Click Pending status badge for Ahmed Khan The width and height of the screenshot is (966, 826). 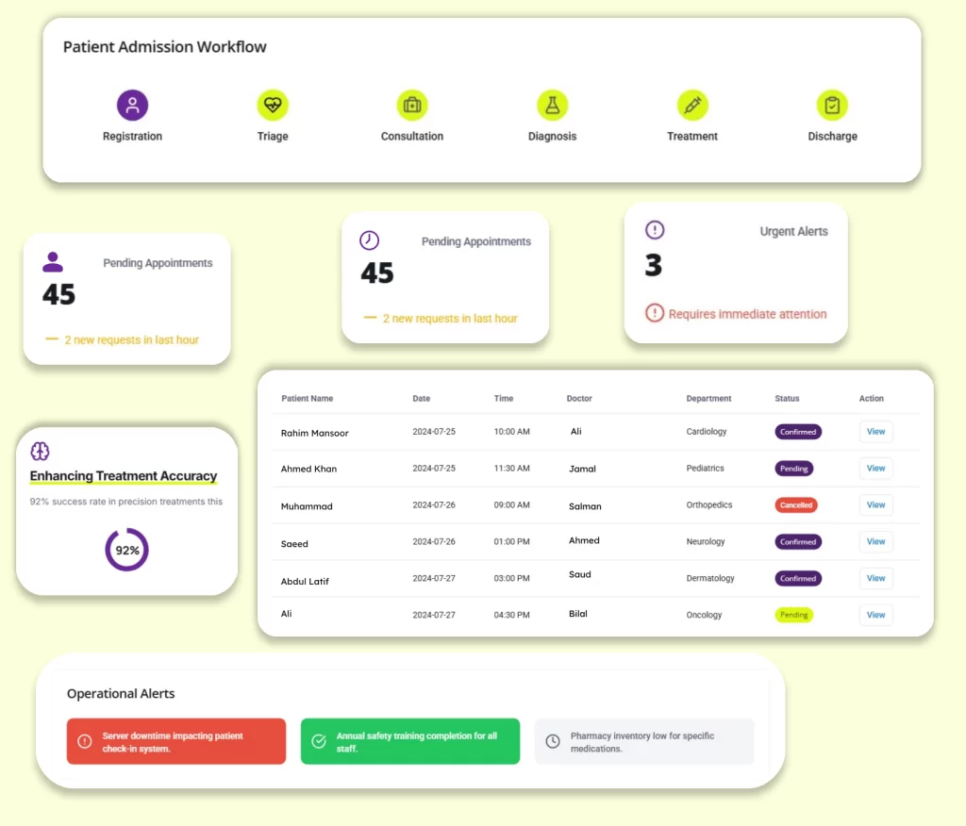[x=793, y=469]
